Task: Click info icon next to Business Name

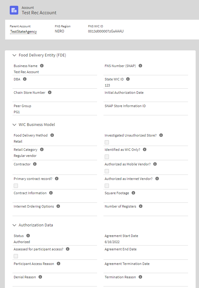Action: point(42,66)
